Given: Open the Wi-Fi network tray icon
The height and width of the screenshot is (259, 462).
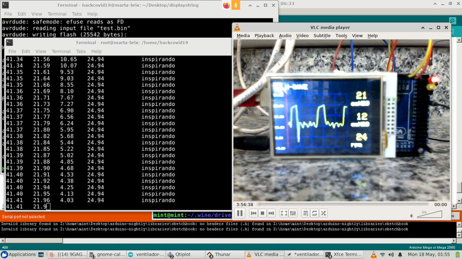Looking at the screenshot, I should tap(382, 254).
